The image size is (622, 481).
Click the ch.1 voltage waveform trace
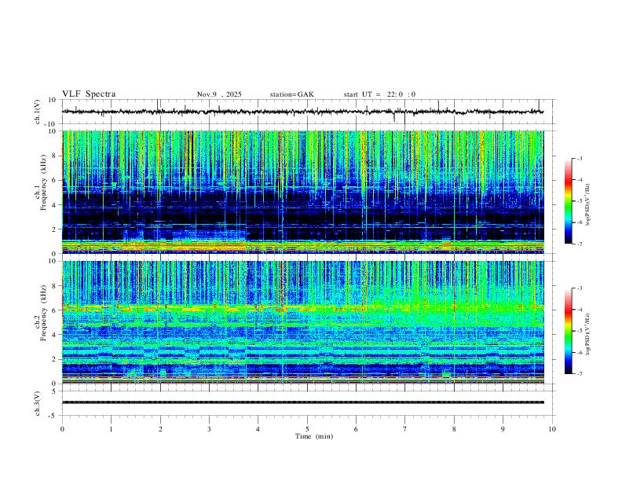(302, 112)
